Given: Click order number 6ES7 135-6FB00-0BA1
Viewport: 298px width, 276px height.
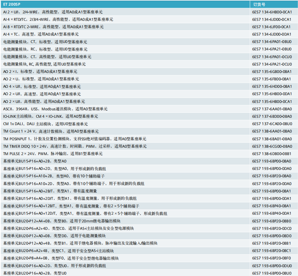Looking at the screenshot, I should (272, 79).
